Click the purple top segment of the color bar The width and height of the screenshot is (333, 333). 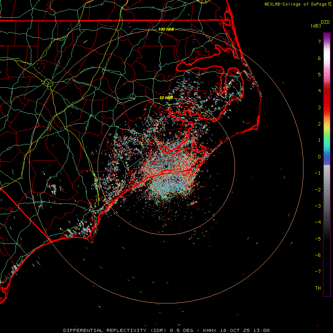click(327, 36)
